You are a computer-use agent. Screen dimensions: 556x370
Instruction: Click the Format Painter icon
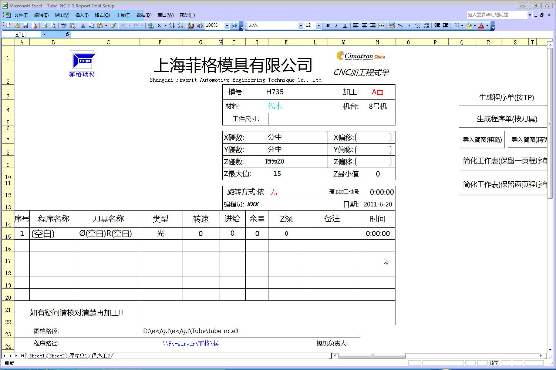(114, 26)
